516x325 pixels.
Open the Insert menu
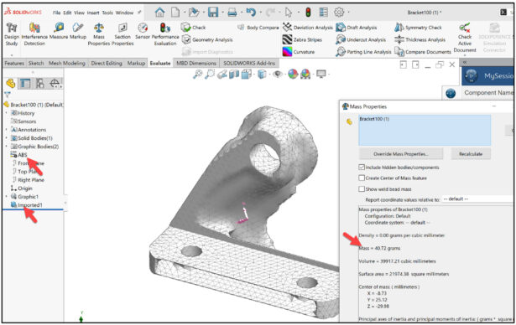(x=93, y=13)
